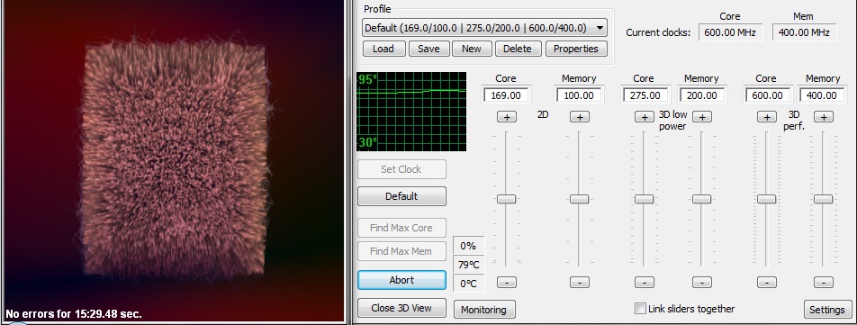This screenshot has height=325, width=857.
Task: Decrease 3D perf Memory clock with minus
Action: (x=823, y=283)
